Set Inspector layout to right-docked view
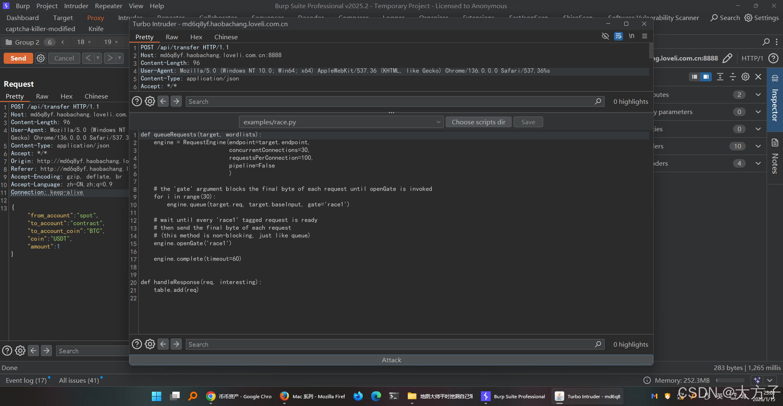The width and height of the screenshot is (783, 406). [x=706, y=76]
